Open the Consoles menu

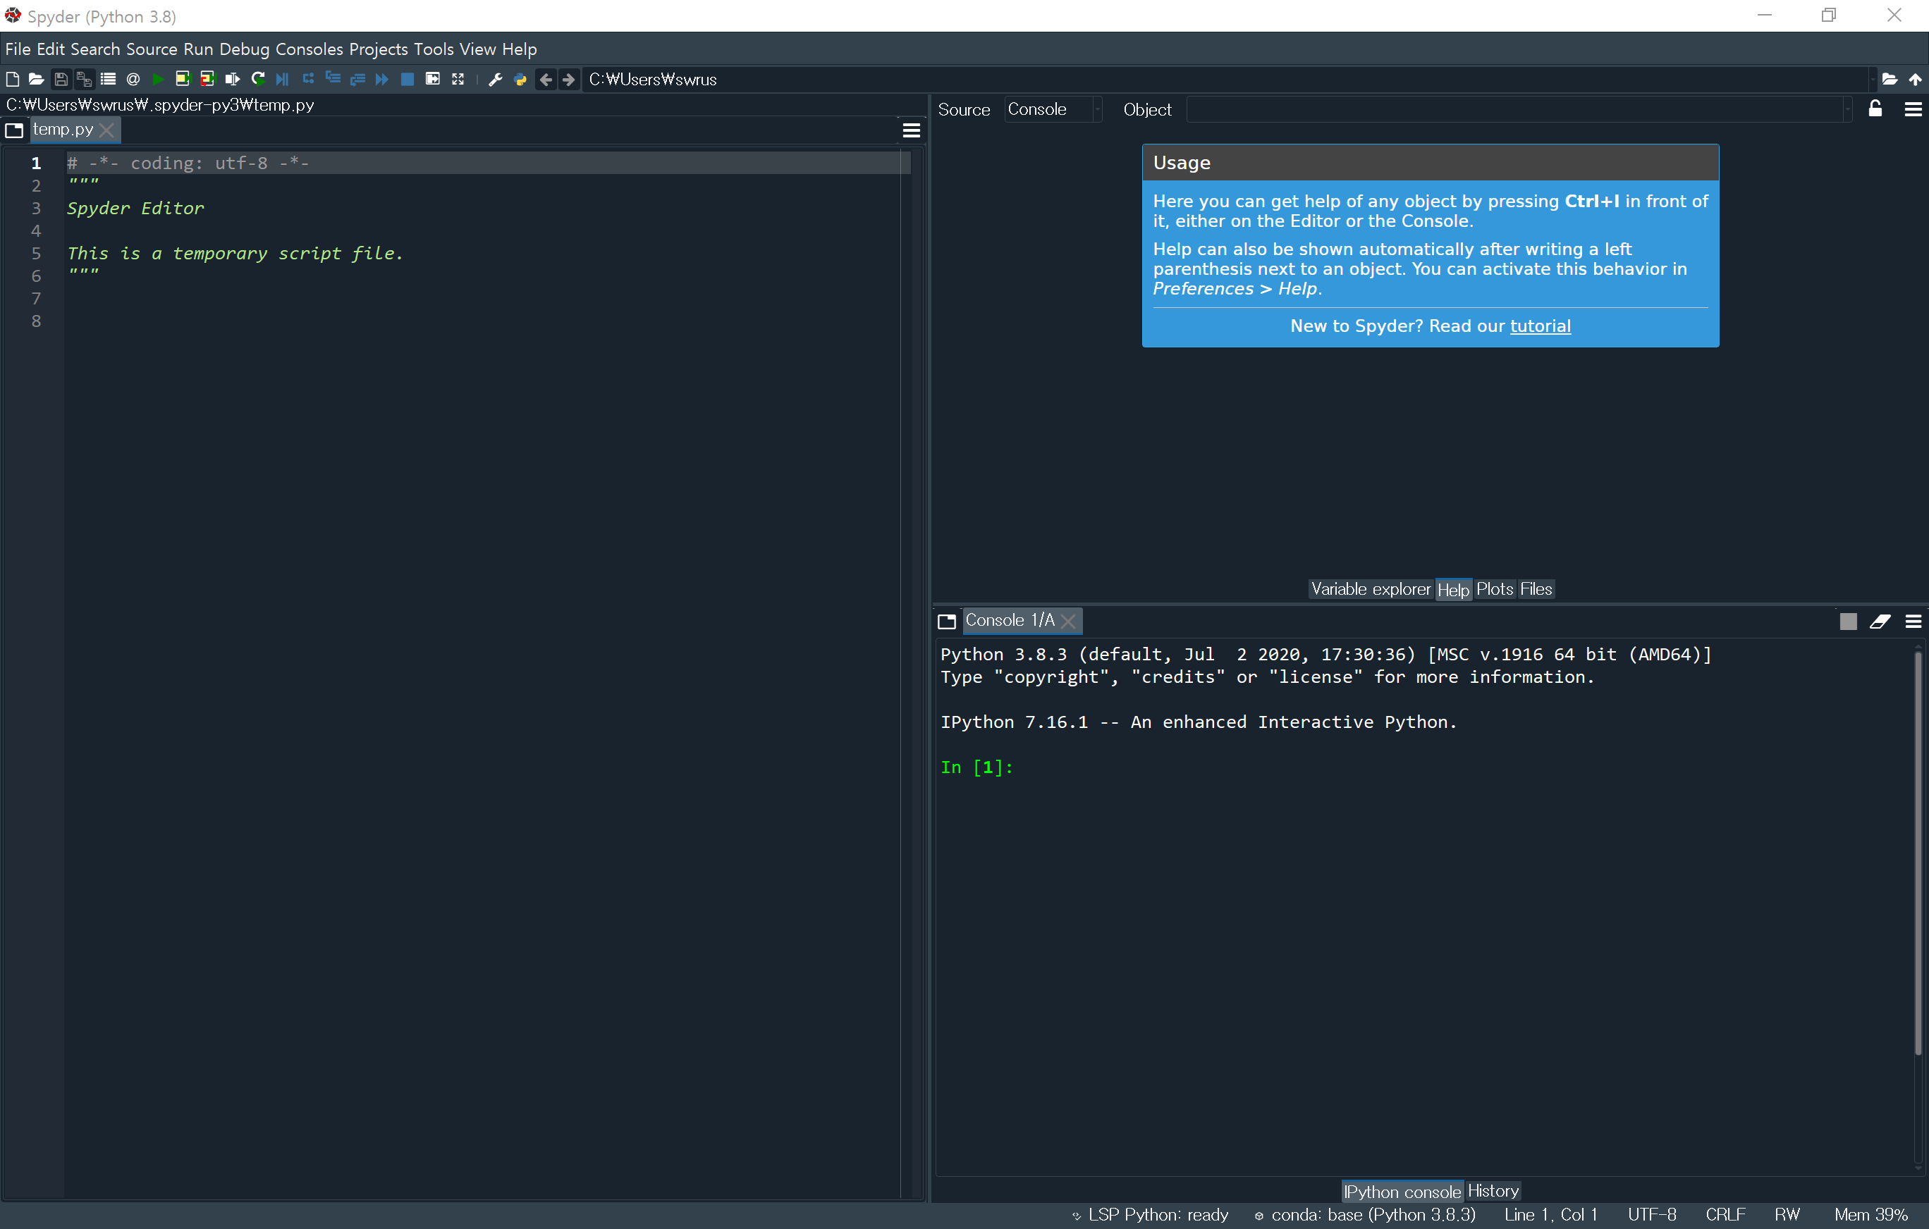[x=308, y=49]
